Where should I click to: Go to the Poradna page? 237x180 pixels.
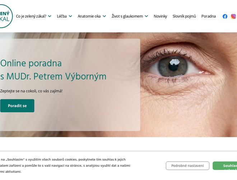point(209,16)
